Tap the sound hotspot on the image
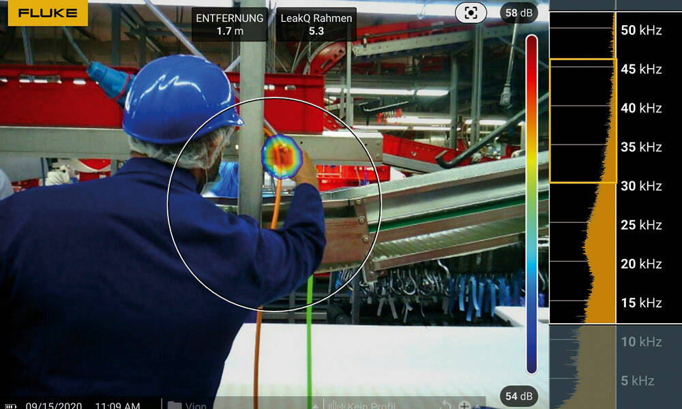 (282, 157)
